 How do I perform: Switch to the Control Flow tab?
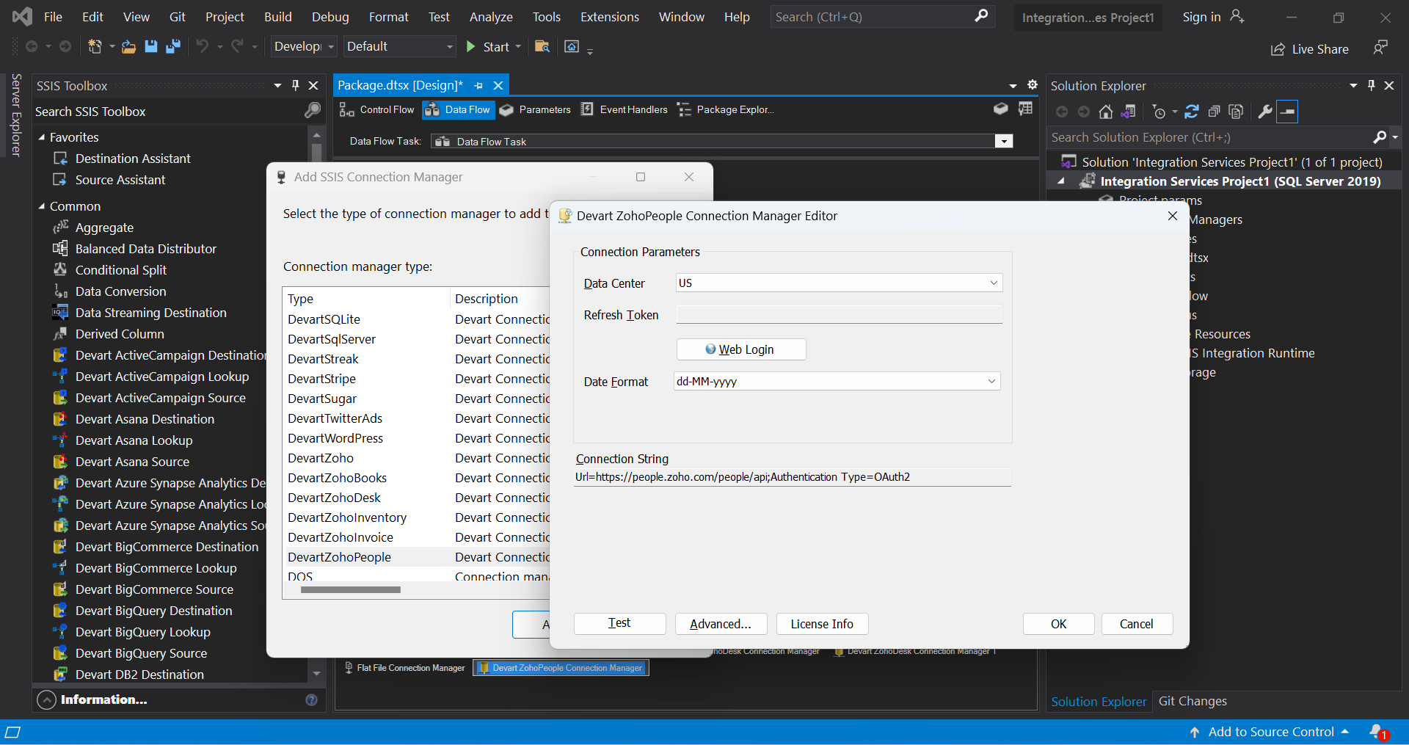coord(377,109)
